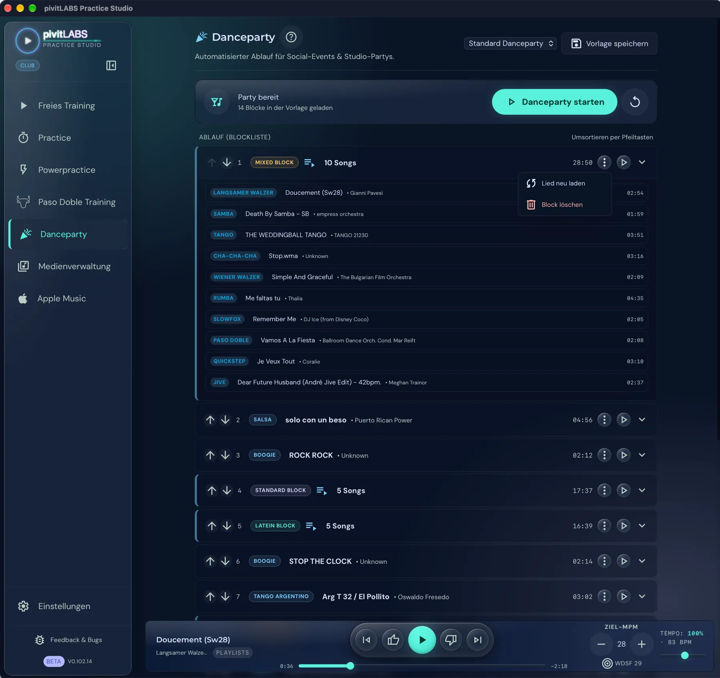
Task: Play the Standard Block preview
Action: (623, 490)
